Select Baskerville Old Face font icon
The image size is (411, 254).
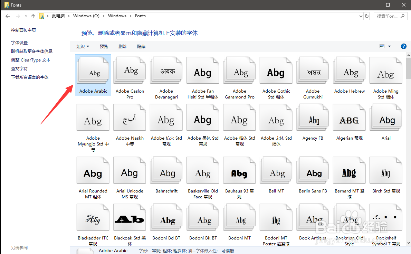[x=203, y=170]
